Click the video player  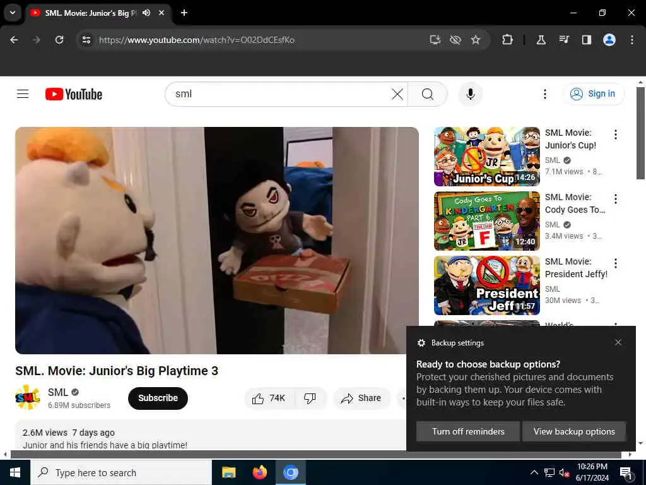(217, 241)
